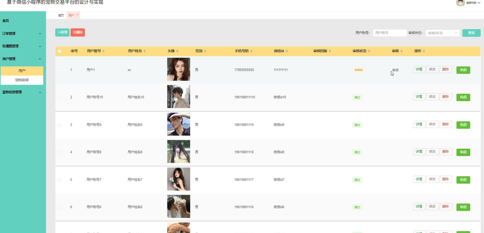Select 宠物卖家 submenu item
The height and width of the screenshot is (233, 484).
click(x=22, y=80)
